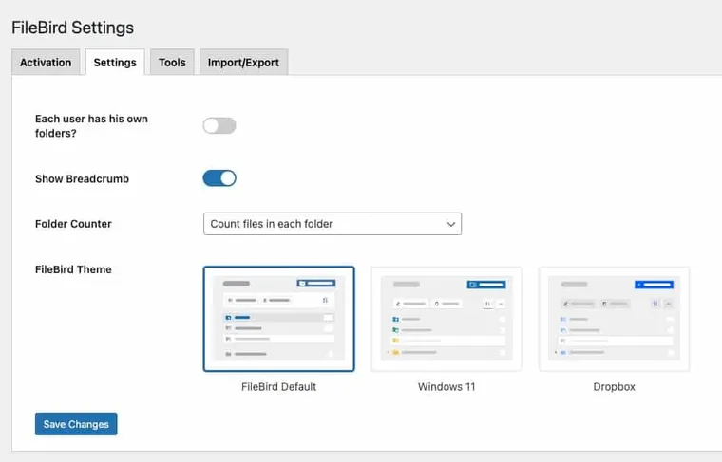The width and height of the screenshot is (722, 462).
Task: Click the 'Windows 11' caption text
Action: pyautogui.click(x=446, y=387)
